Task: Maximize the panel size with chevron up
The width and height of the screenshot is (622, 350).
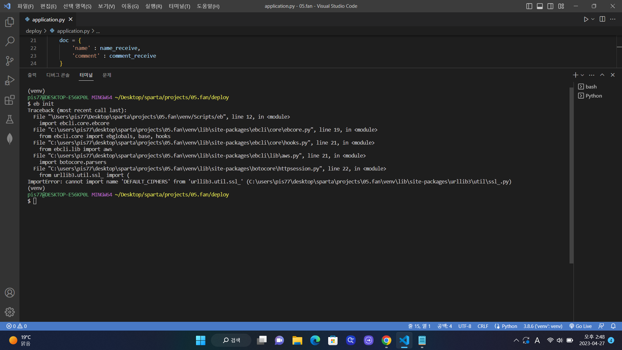Action: pyautogui.click(x=602, y=75)
